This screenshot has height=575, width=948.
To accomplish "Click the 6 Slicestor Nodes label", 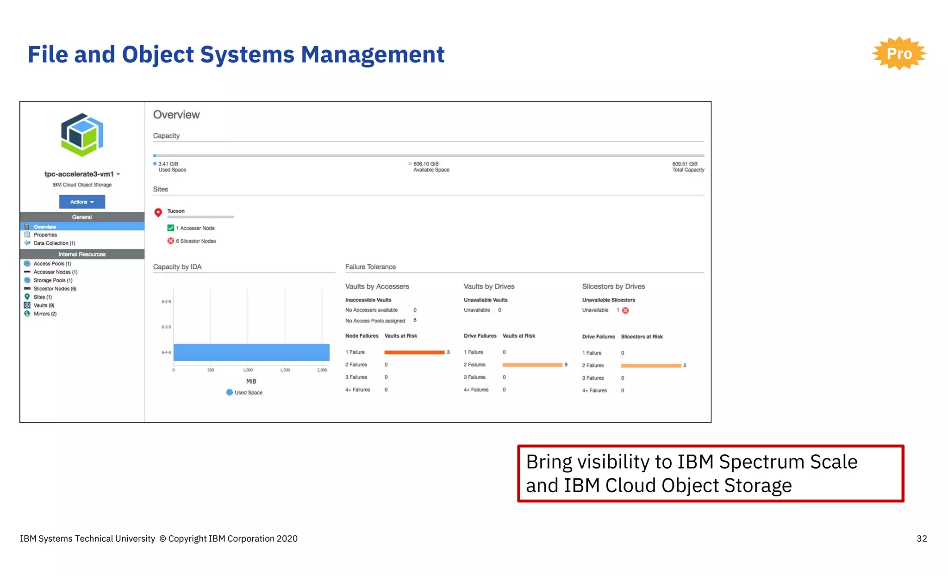I will coord(196,241).
